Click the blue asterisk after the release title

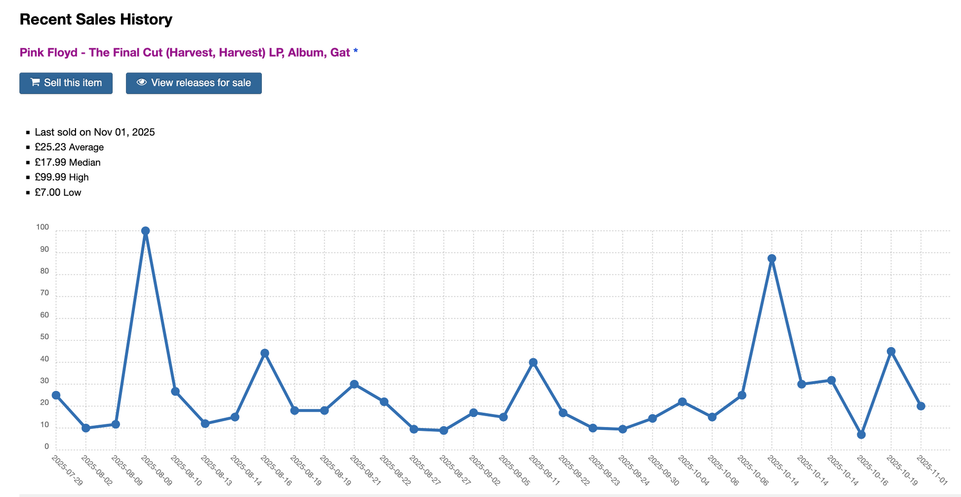tap(356, 52)
